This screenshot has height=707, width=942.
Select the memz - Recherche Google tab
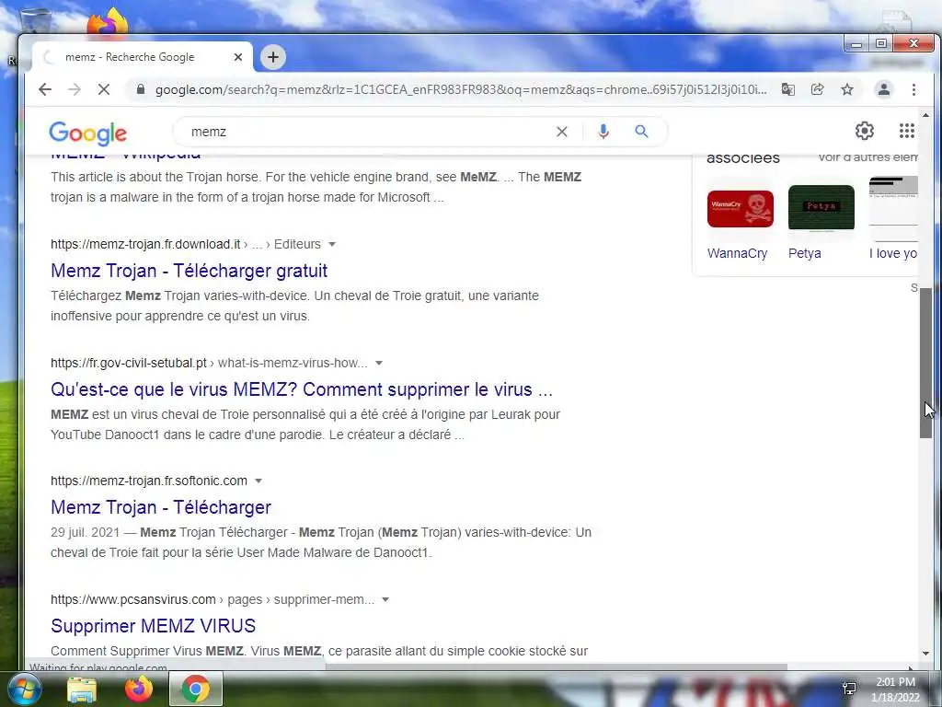click(x=142, y=57)
